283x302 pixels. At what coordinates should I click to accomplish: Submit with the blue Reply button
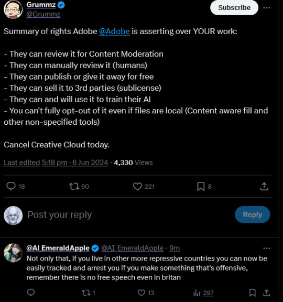[x=253, y=214]
